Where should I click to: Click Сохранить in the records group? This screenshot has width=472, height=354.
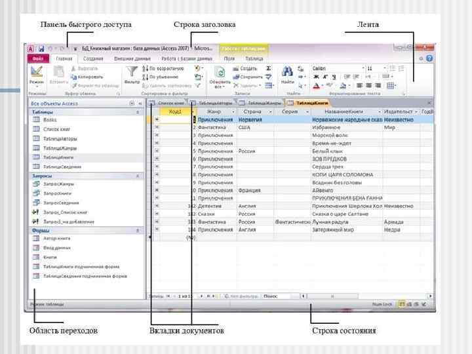(247, 77)
